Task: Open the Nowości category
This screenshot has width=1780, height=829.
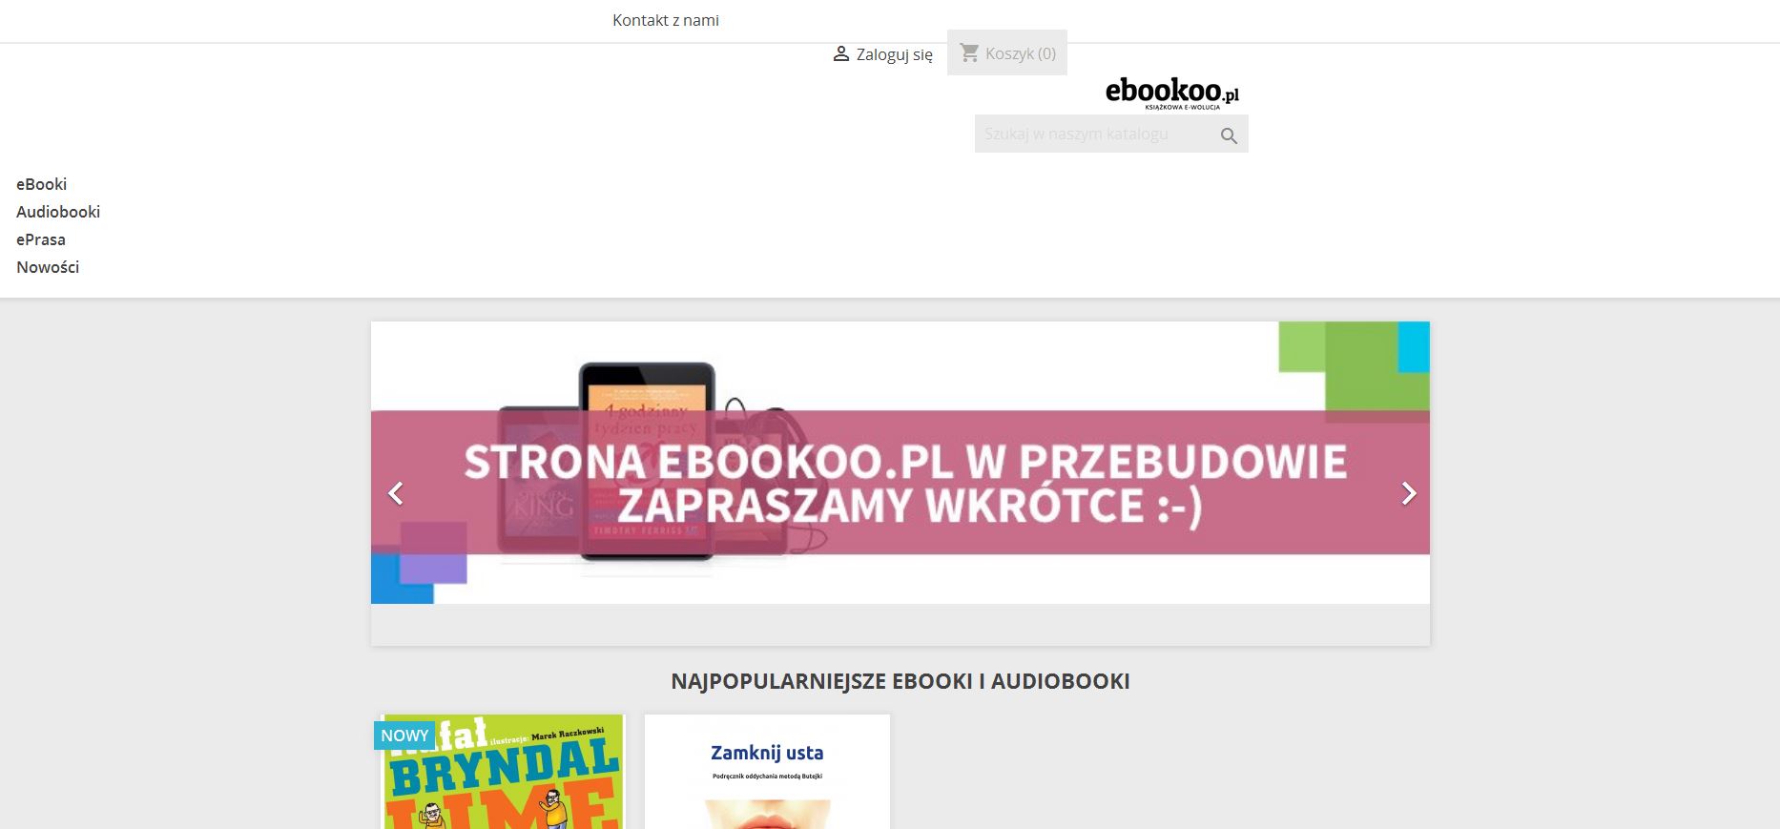Action: coord(48,267)
